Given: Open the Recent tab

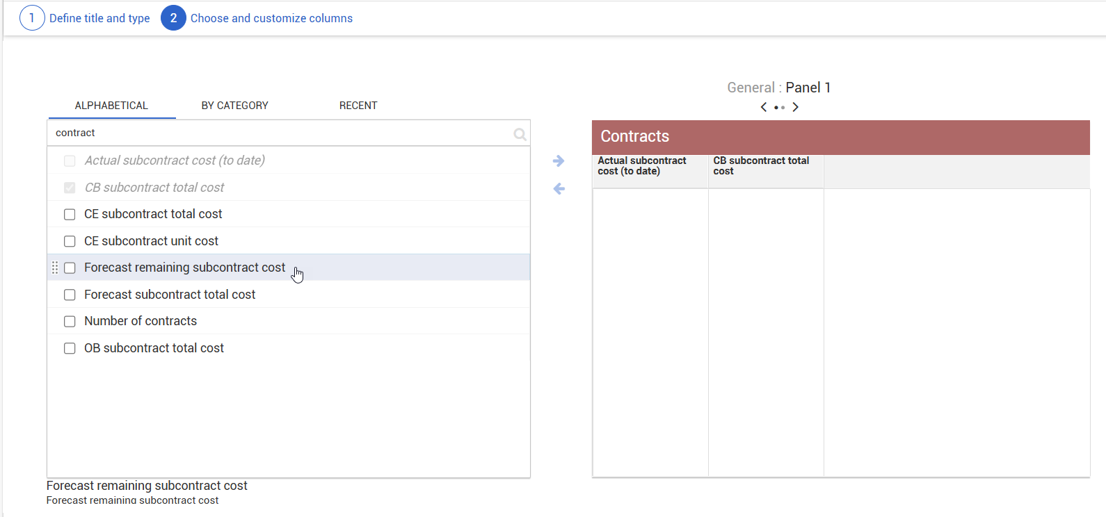Looking at the screenshot, I should (358, 106).
